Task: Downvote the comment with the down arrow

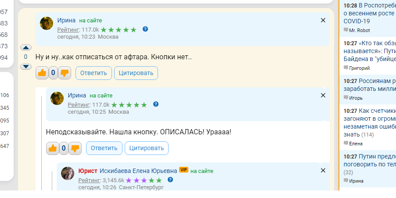Action: (26, 67)
